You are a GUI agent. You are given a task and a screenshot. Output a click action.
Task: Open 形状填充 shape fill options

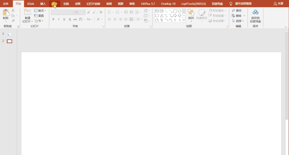coord(217,10)
